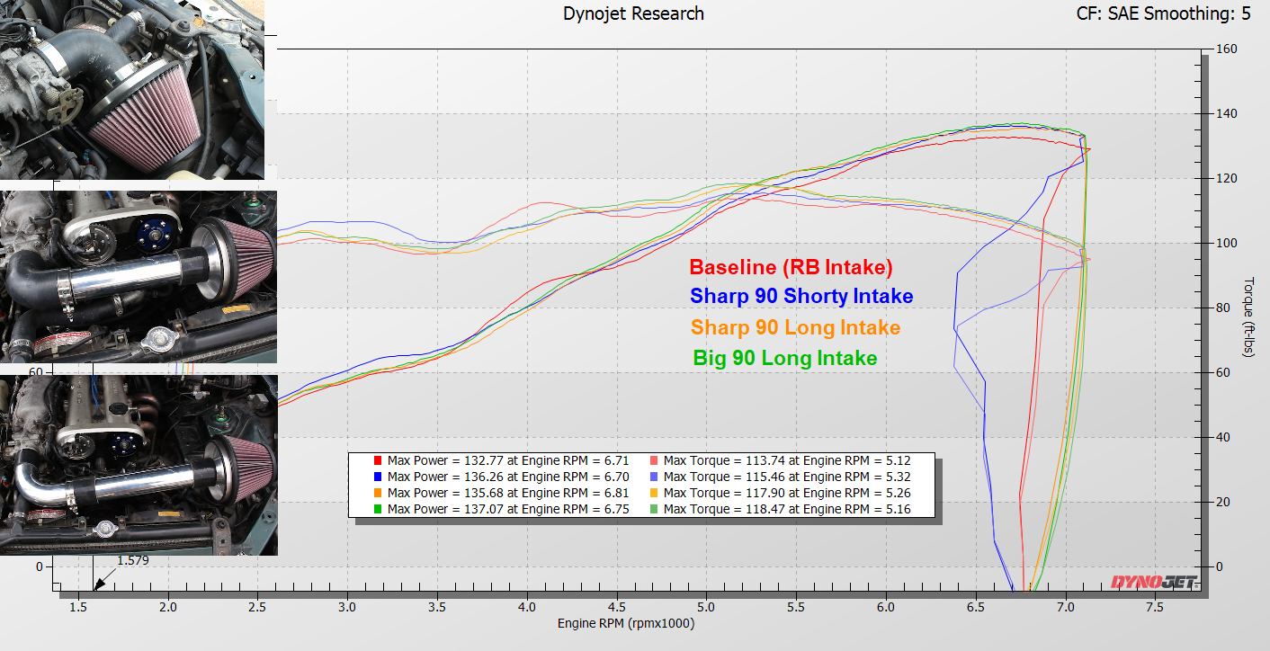The width and height of the screenshot is (1270, 651).
Task: Click the 1.579 cursor marker arrow
Action: (99, 582)
